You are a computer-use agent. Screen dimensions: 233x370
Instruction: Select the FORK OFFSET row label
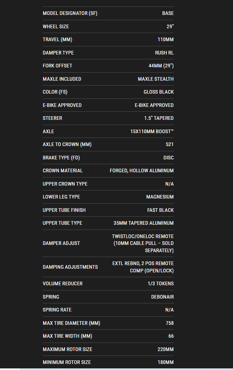(x=57, y=66)
